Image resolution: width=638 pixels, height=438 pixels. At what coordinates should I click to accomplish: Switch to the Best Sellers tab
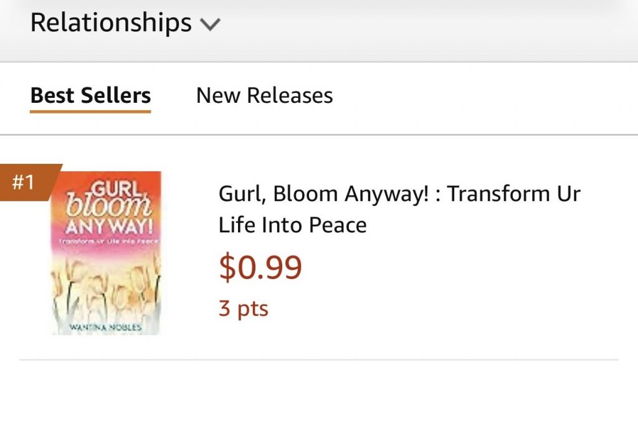[90, 95]
